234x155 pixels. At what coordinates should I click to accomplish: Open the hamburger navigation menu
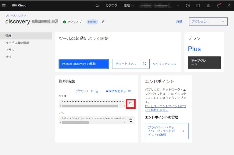[x=4, y=5]
